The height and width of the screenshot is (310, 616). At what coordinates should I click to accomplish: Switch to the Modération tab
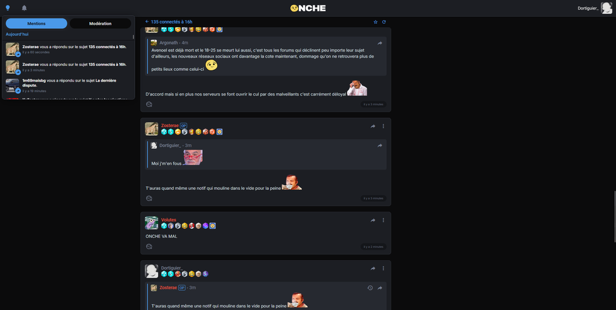tap(100, 23)
